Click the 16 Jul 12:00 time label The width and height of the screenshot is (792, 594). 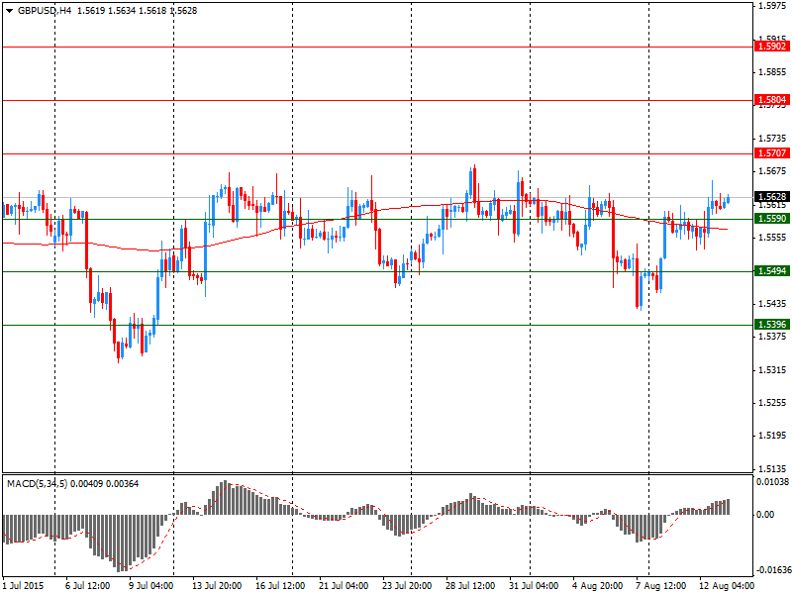(280, 586)
